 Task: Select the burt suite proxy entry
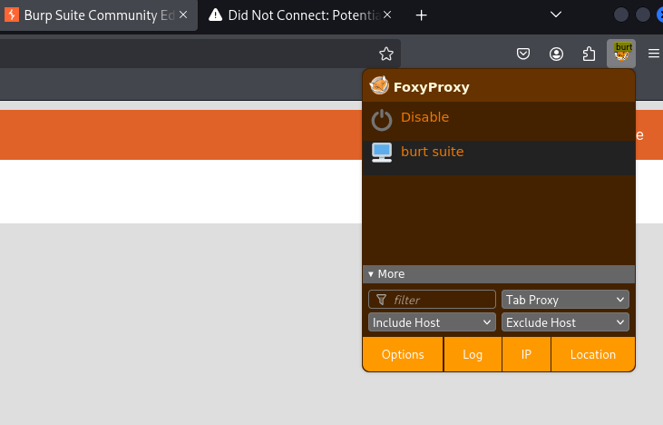[499, 157]
